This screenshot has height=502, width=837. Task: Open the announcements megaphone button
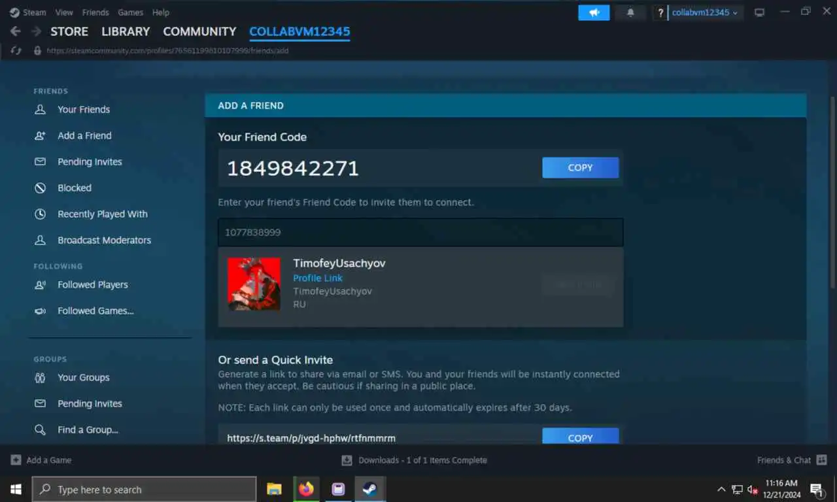click(x=594, y=12)
